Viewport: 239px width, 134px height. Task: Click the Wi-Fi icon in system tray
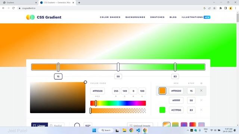(211, 130)
